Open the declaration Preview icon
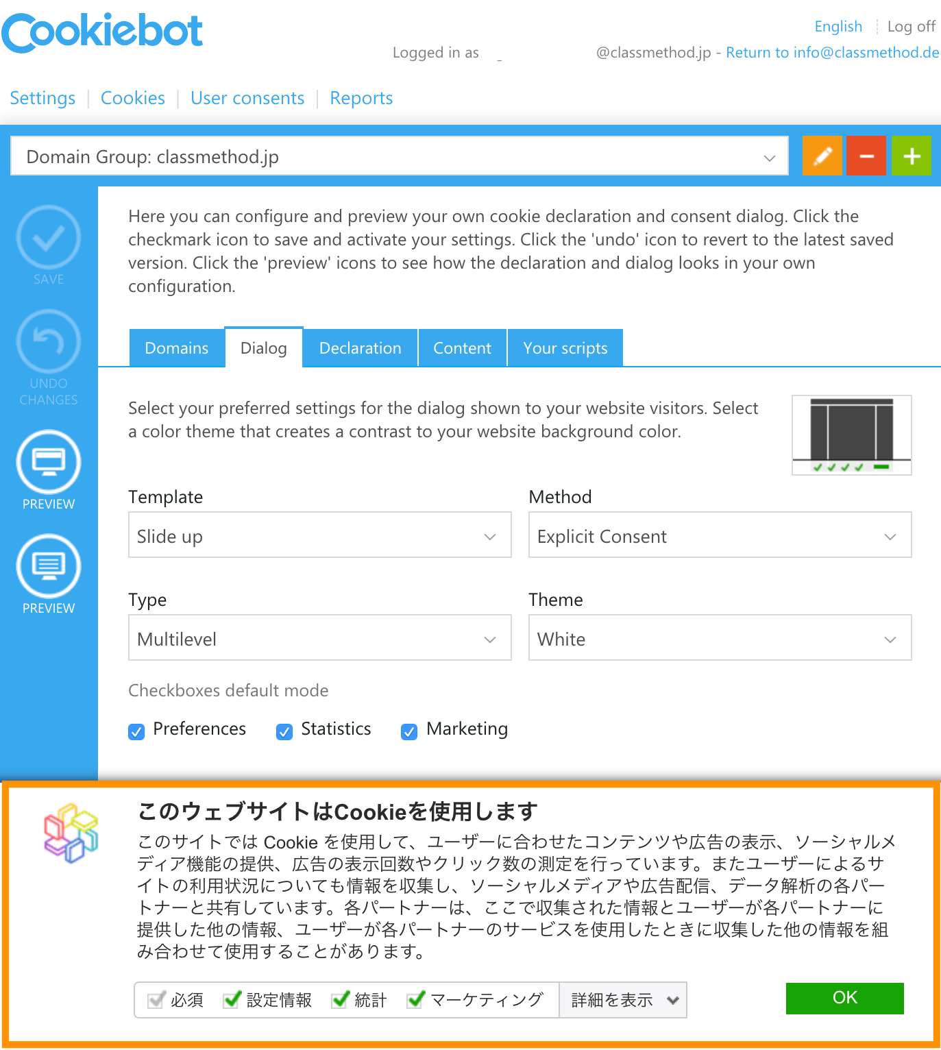The width and height of the screenshot is (941, 1050). (49, 566)
